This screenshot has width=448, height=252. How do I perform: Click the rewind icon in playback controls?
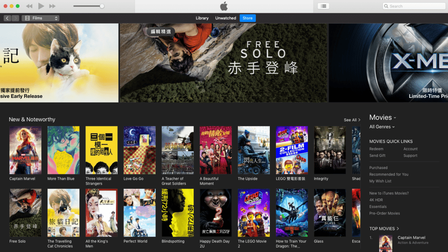[x=28, y=6]
